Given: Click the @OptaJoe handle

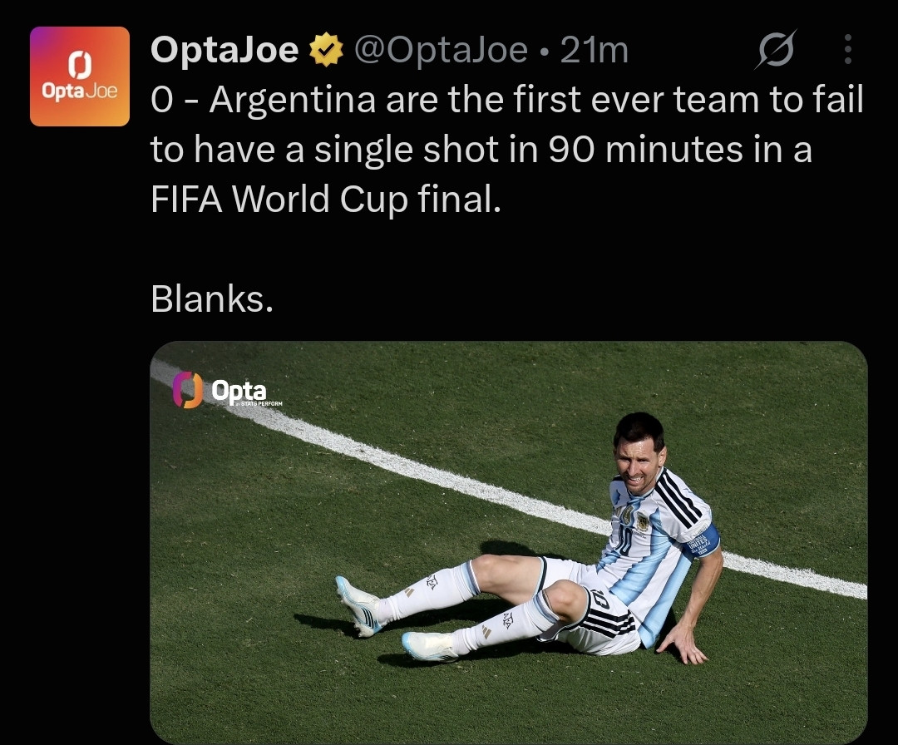Looking at the screenshot, I should pyautogui.click(x=441, y=50).
